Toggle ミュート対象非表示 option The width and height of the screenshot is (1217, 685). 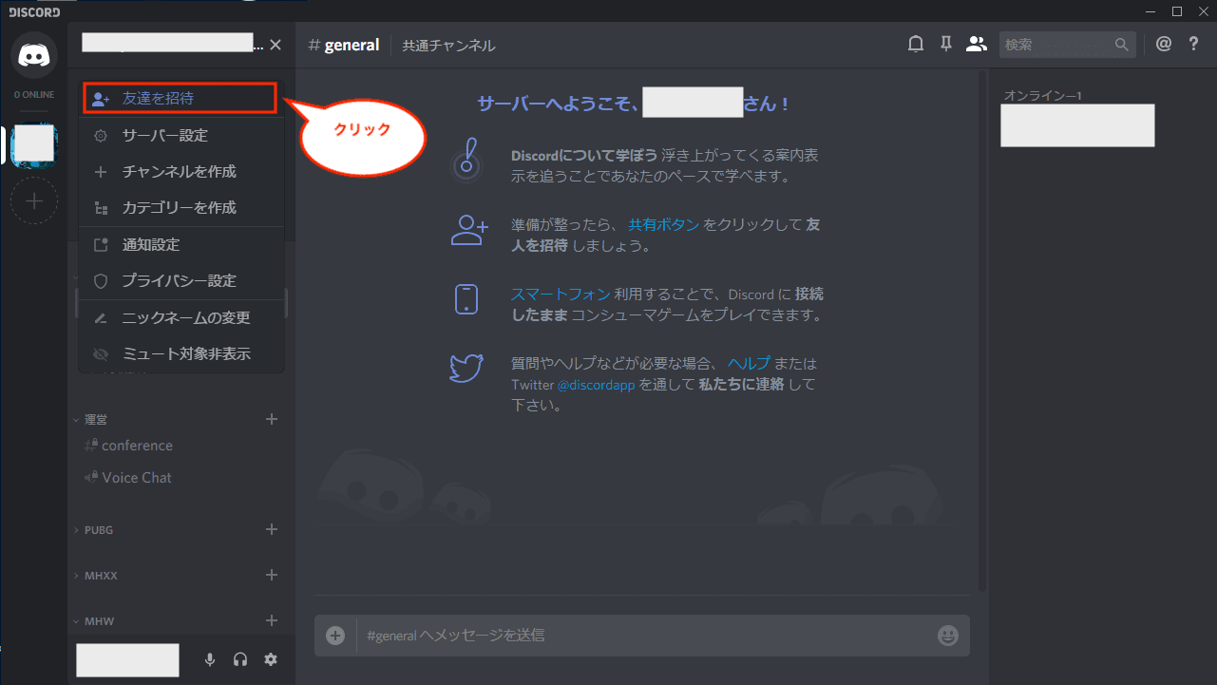coord(181,353)
